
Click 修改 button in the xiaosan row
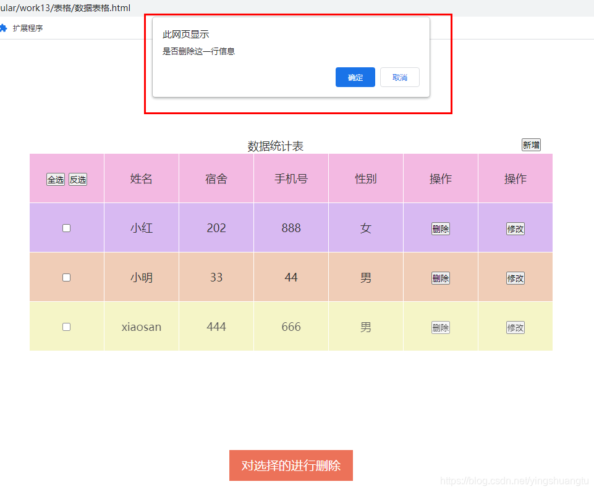coord(516,327)
